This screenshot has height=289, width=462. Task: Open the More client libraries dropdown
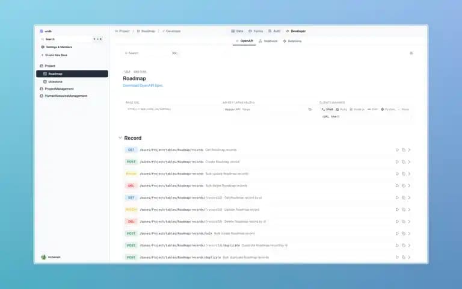coord(404,110)
